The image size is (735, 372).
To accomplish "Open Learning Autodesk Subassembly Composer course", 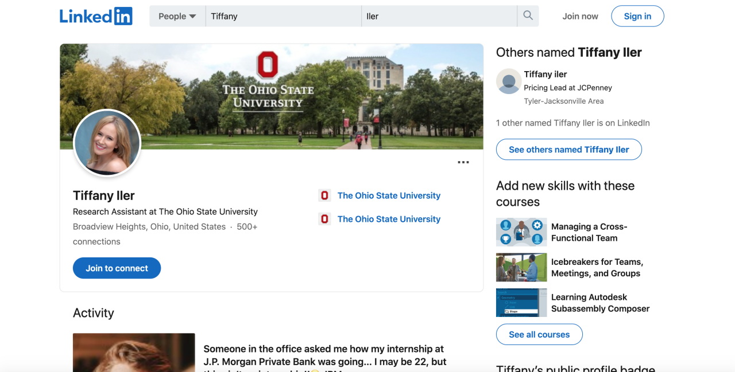I will click(600, 303).
